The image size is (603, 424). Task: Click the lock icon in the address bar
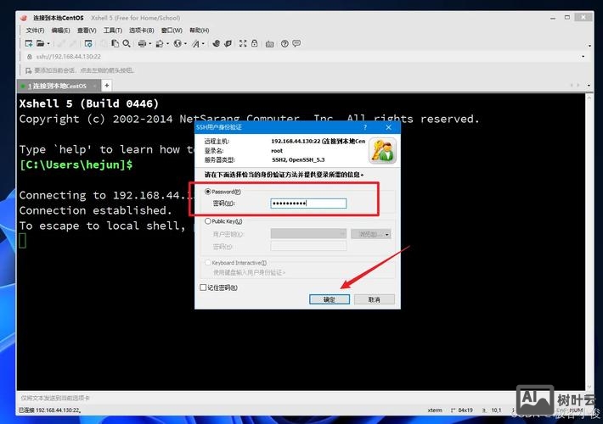pos(29,57)
